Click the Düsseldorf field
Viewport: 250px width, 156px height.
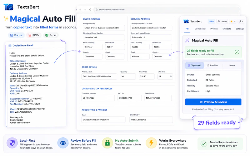(x=92, y=56)
